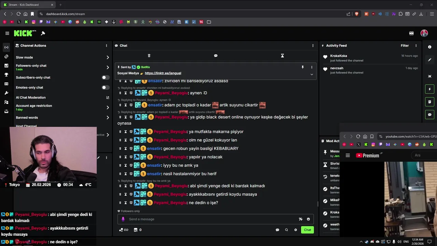
Task: Toggle Emotes-only chat switch
Action: tap(105, 87)
